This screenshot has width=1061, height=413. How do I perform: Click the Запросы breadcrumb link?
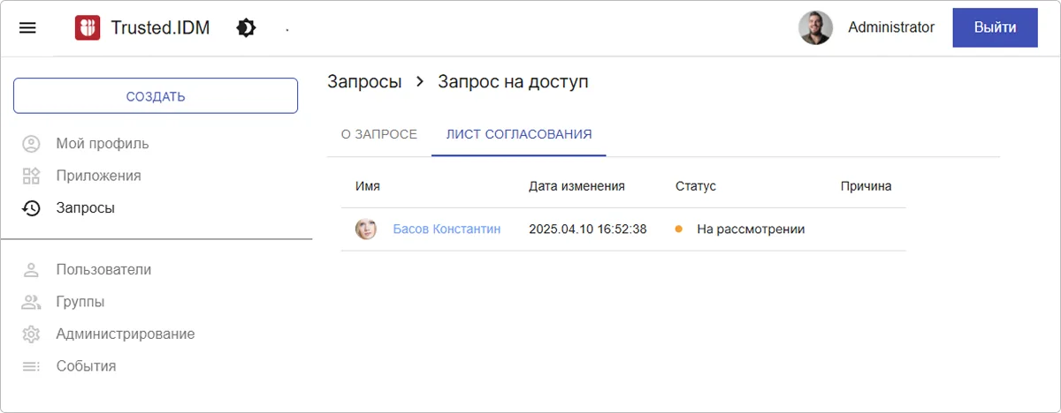[x=364, y=82]
